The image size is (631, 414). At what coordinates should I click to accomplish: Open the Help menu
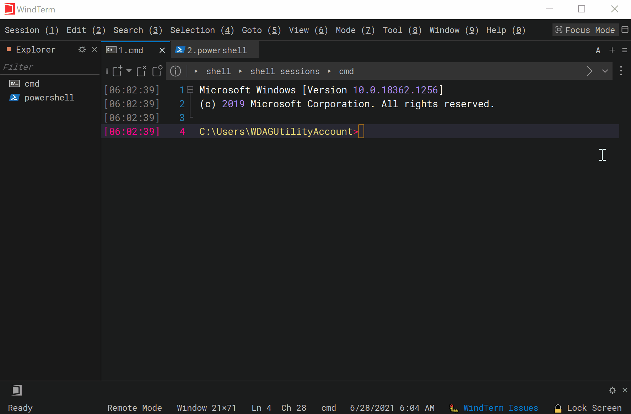[x=506, y=30]
